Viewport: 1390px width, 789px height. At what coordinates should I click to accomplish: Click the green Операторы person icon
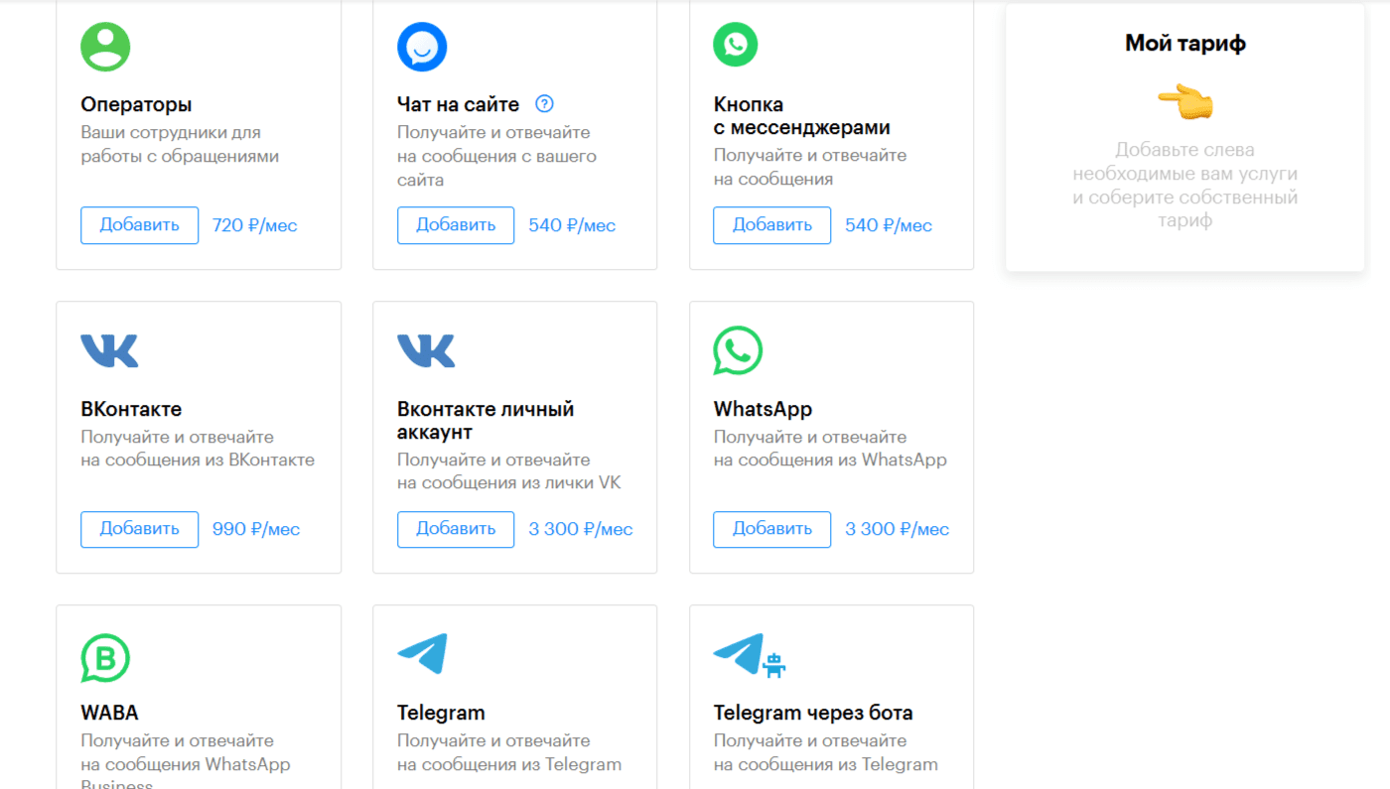coord(105,46)
